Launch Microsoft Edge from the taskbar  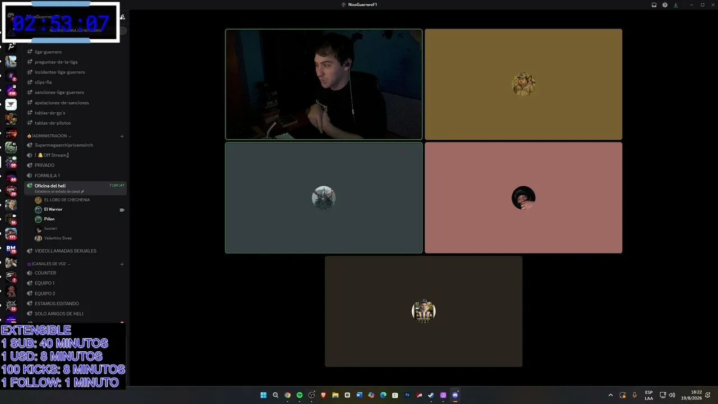coord(383,395)
